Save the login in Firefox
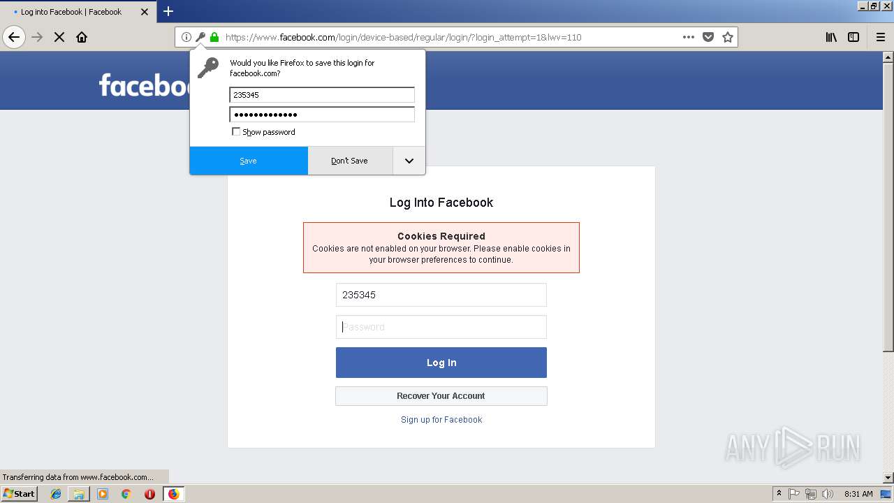This screenshot has height=503, width=894. pos(249,161)
